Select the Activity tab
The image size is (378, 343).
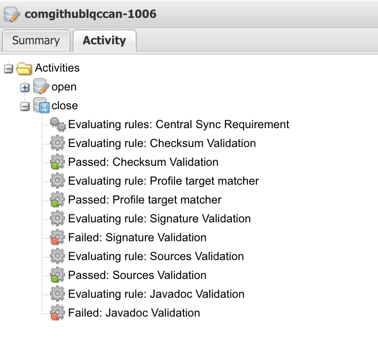coord(104,41)
